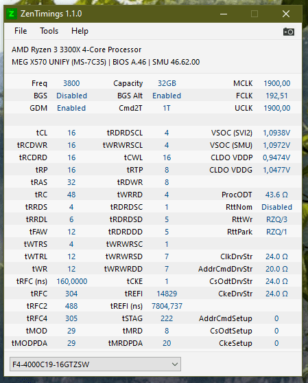Expand the F4-4000C19-16GTZSW module dropdown
Screen dimensions: 308x383
(x=95, y=364)
